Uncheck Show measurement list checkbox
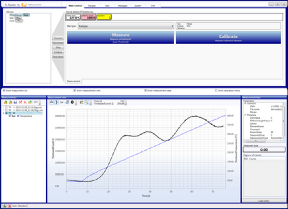 tap(4, 90)
